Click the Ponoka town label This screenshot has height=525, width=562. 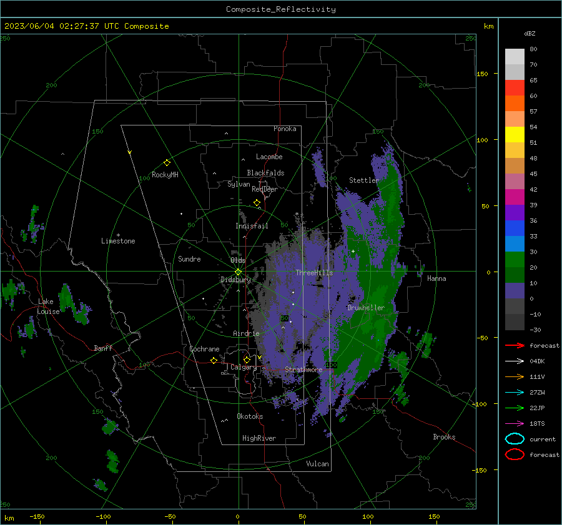(285, 129)
